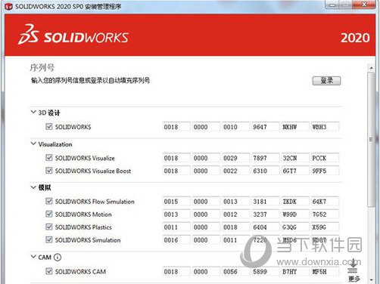Screen dimensions: 380x284
Task: Click the SOLIDWORKS Visualize Boost label
Action: (93, 171)
